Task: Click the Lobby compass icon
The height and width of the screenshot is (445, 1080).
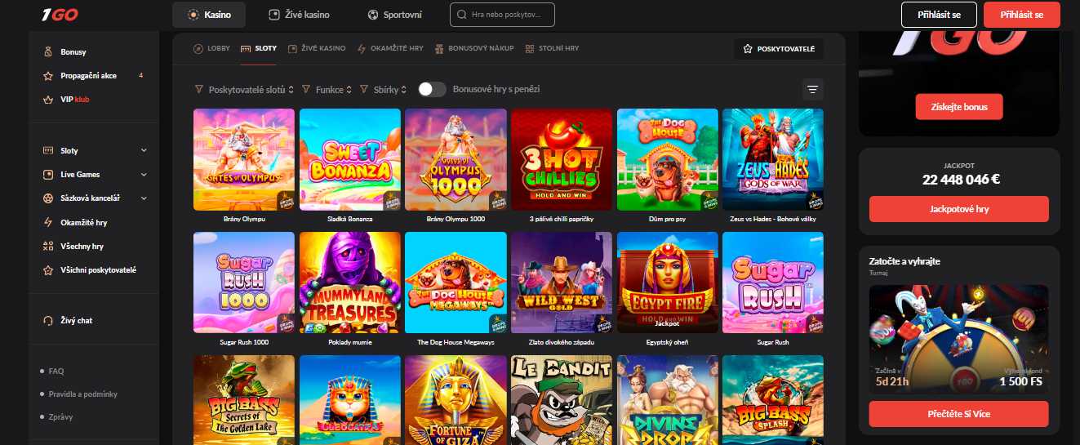Action: (x=198, y=49)
